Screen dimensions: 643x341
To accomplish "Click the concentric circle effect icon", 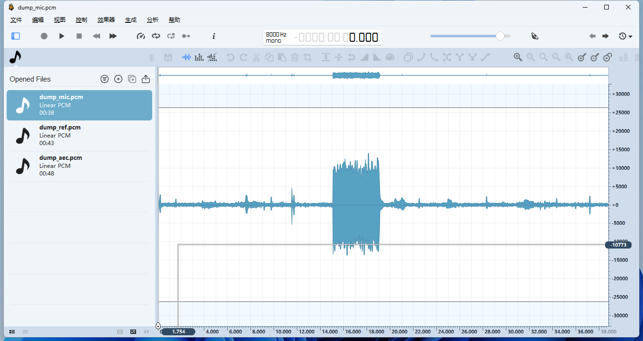I will click(390, 57).
